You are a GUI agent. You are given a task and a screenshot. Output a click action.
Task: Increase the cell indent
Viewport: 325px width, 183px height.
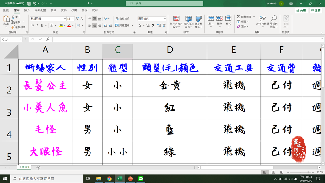pos(110,25)
